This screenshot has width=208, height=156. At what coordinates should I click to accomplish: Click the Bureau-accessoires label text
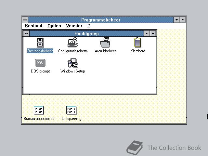click(39, 119)
